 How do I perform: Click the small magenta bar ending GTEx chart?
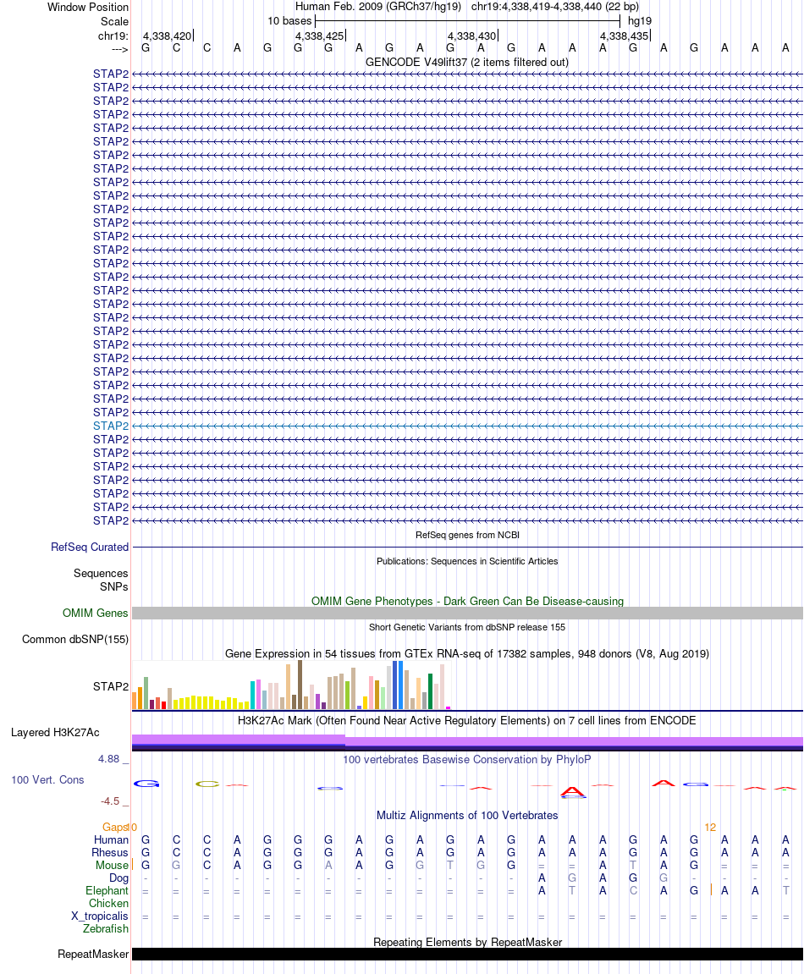448,707
